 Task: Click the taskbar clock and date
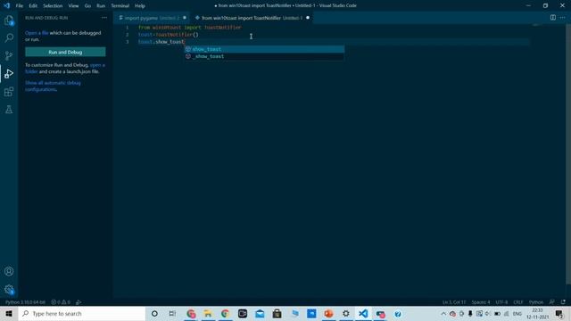[x=537, y=313]
